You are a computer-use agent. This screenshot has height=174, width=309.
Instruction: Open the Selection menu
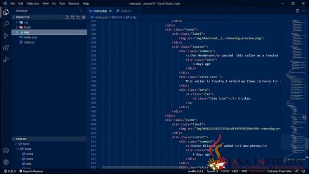[x=33, y=3]
